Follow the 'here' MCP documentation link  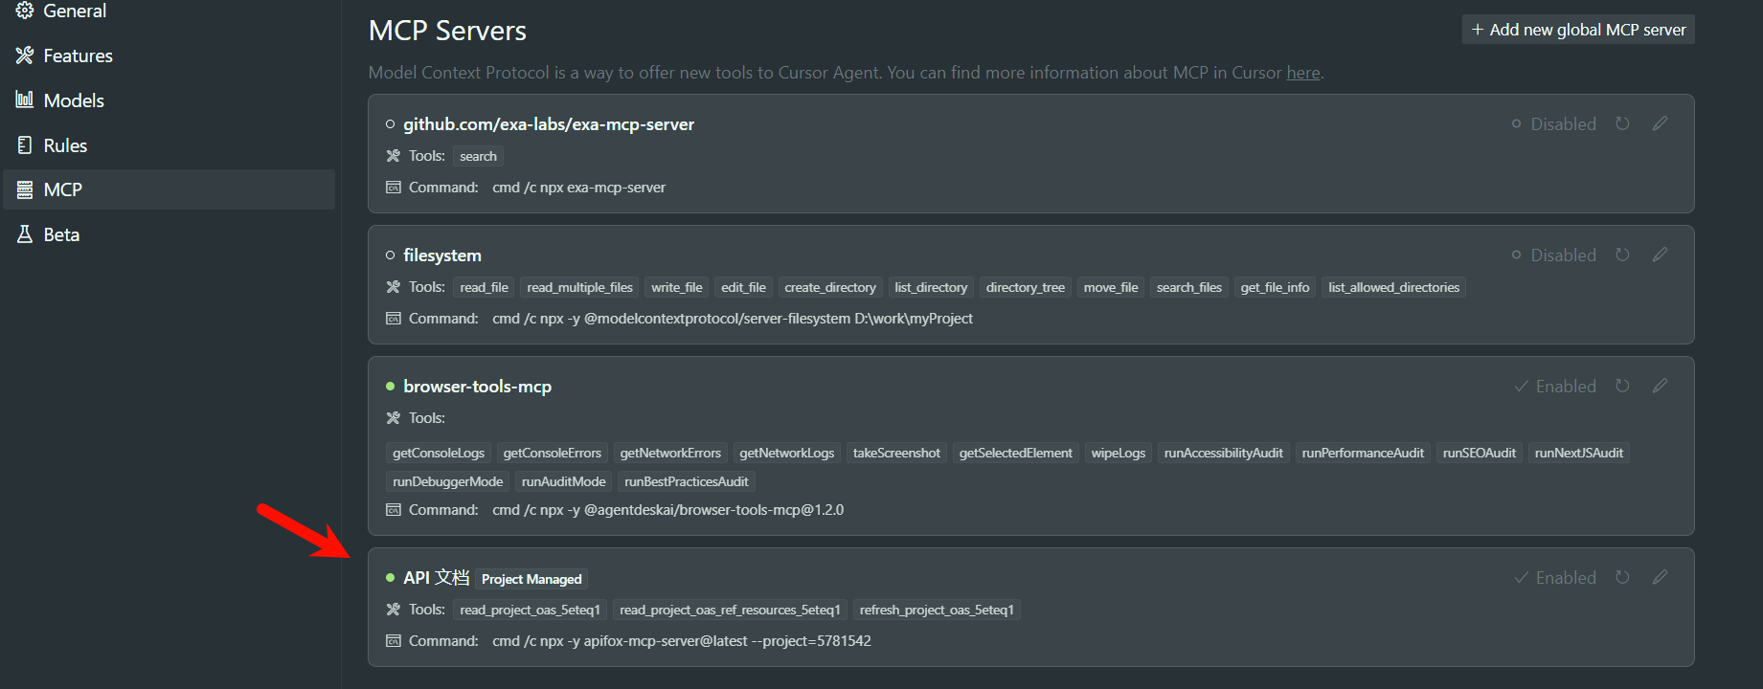point(1302,73)
